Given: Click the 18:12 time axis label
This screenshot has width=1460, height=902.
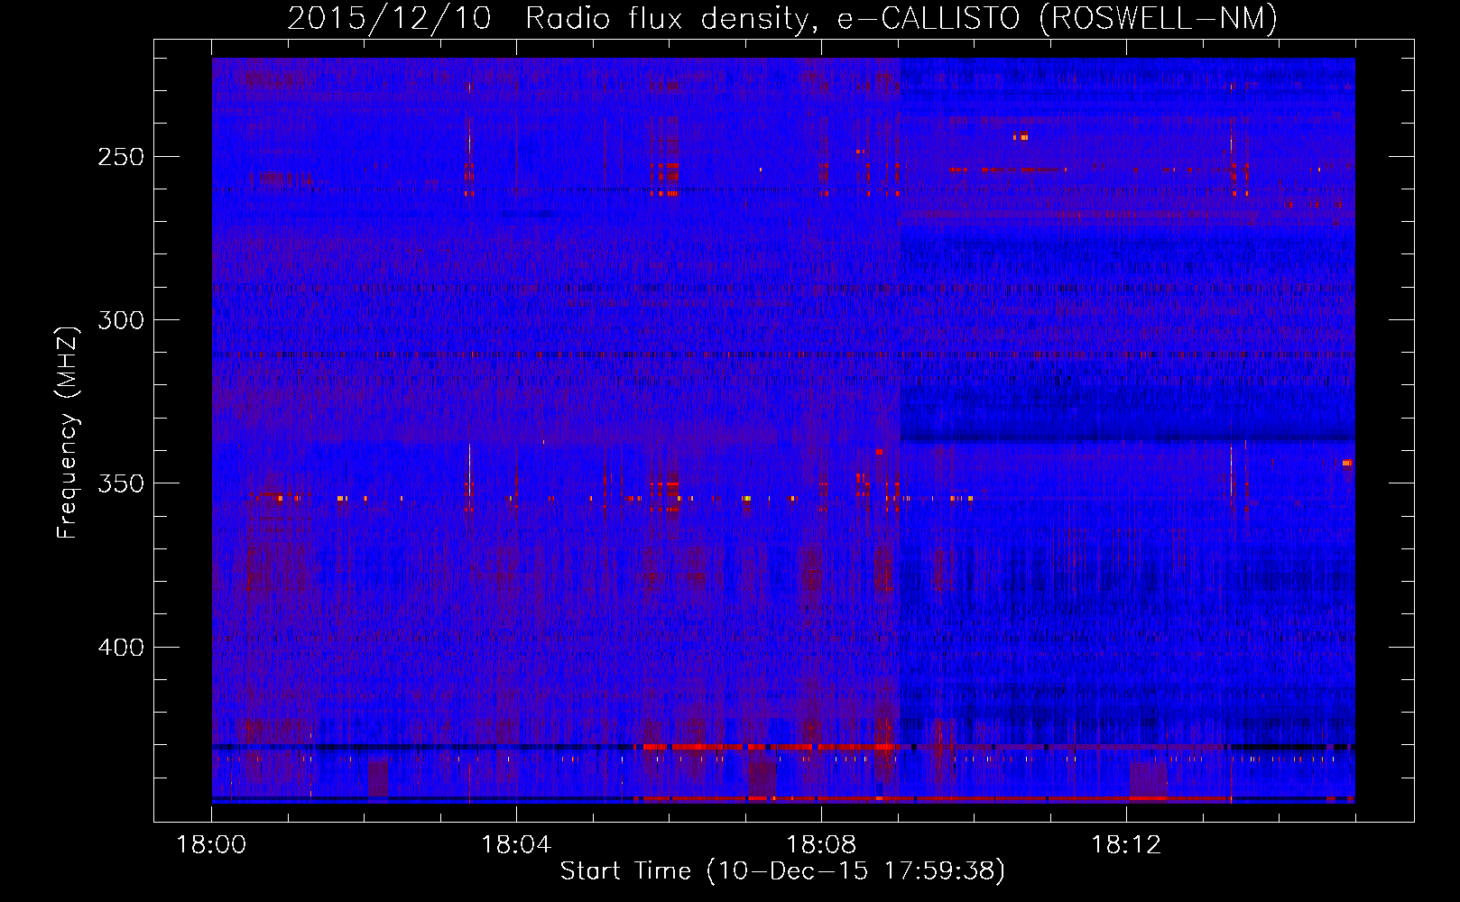Looking at the screenshot, I should point(1126,845).
